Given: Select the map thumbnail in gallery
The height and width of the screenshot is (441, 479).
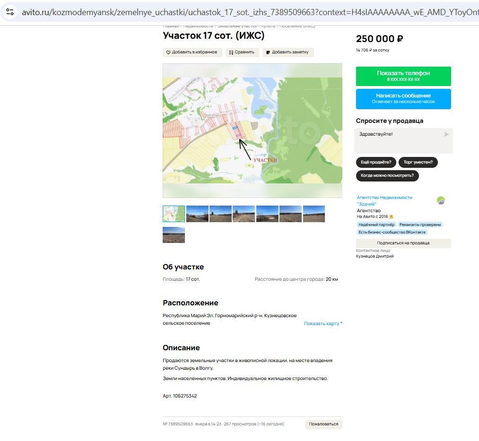Looking at the screenshot, I should 174,214.
